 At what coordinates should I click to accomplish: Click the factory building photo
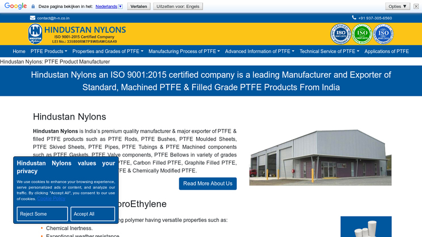coord(320,157)
